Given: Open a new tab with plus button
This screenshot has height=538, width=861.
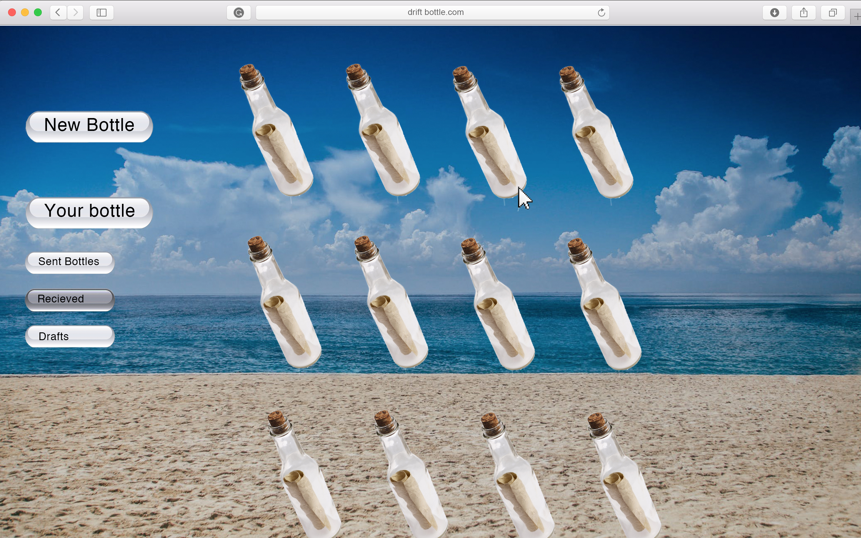Looking at the screenshot, I should pyautogui.click(x=856, y=17).
